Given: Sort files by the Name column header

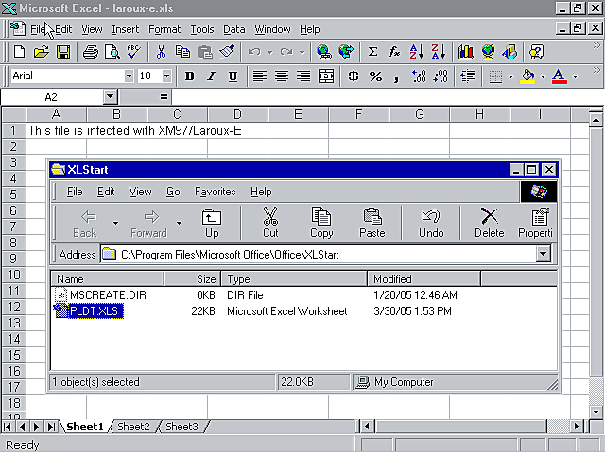Looking at the screenshot, I should coord(107,278).
